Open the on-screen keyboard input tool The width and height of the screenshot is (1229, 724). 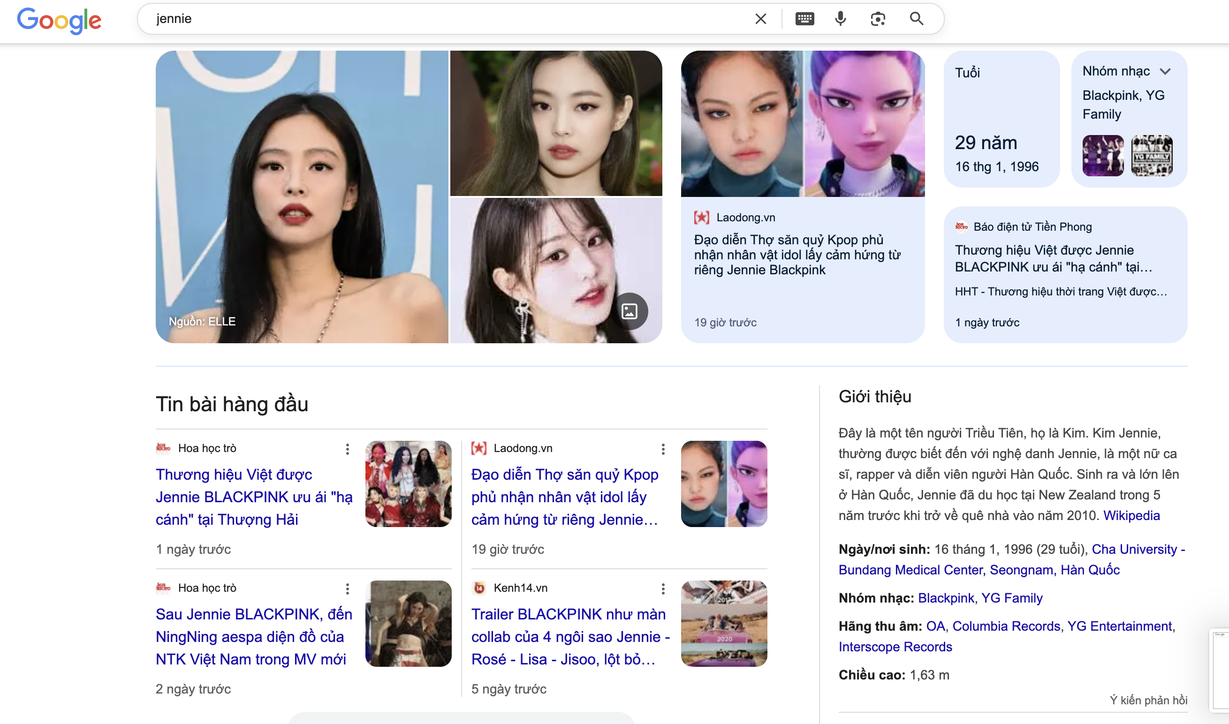point(804,19)
